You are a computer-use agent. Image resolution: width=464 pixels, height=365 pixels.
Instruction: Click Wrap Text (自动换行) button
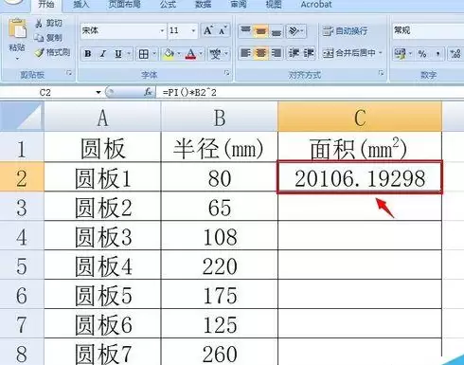[x=345, y=30]
